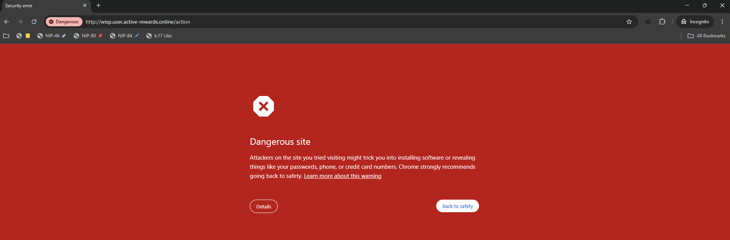730x240 pixels.
Task: Open the folder at the start of the bookmarks bar
Action: click(x=6, y=36)
